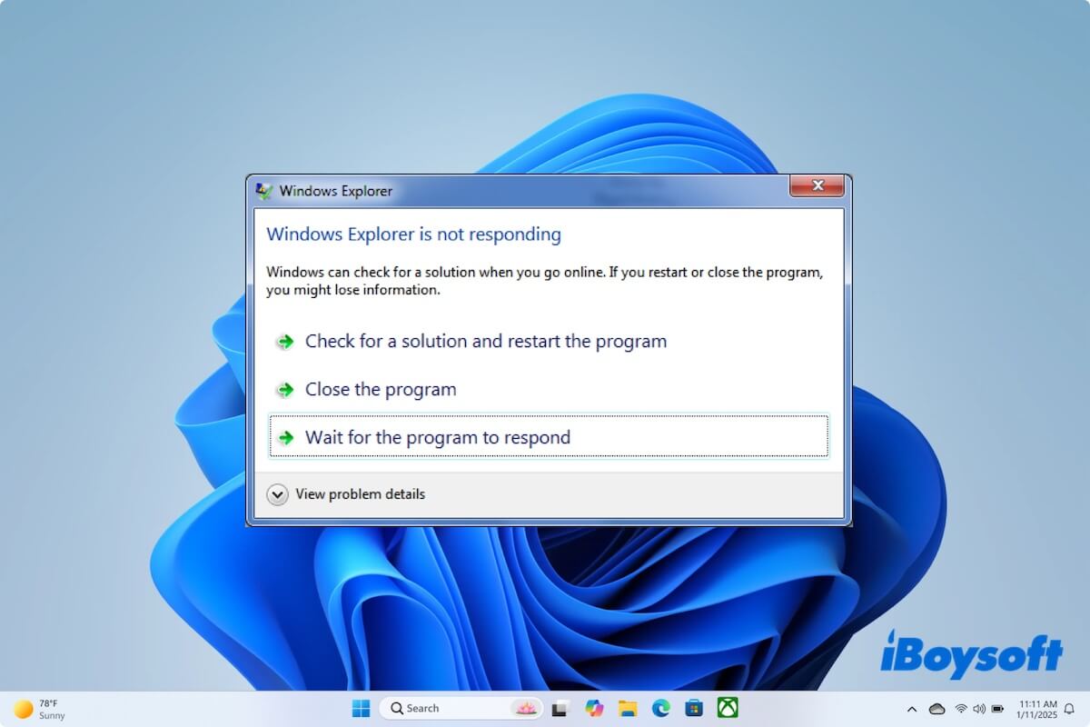Click the green arrow beside Close the program

click(285, 390)
